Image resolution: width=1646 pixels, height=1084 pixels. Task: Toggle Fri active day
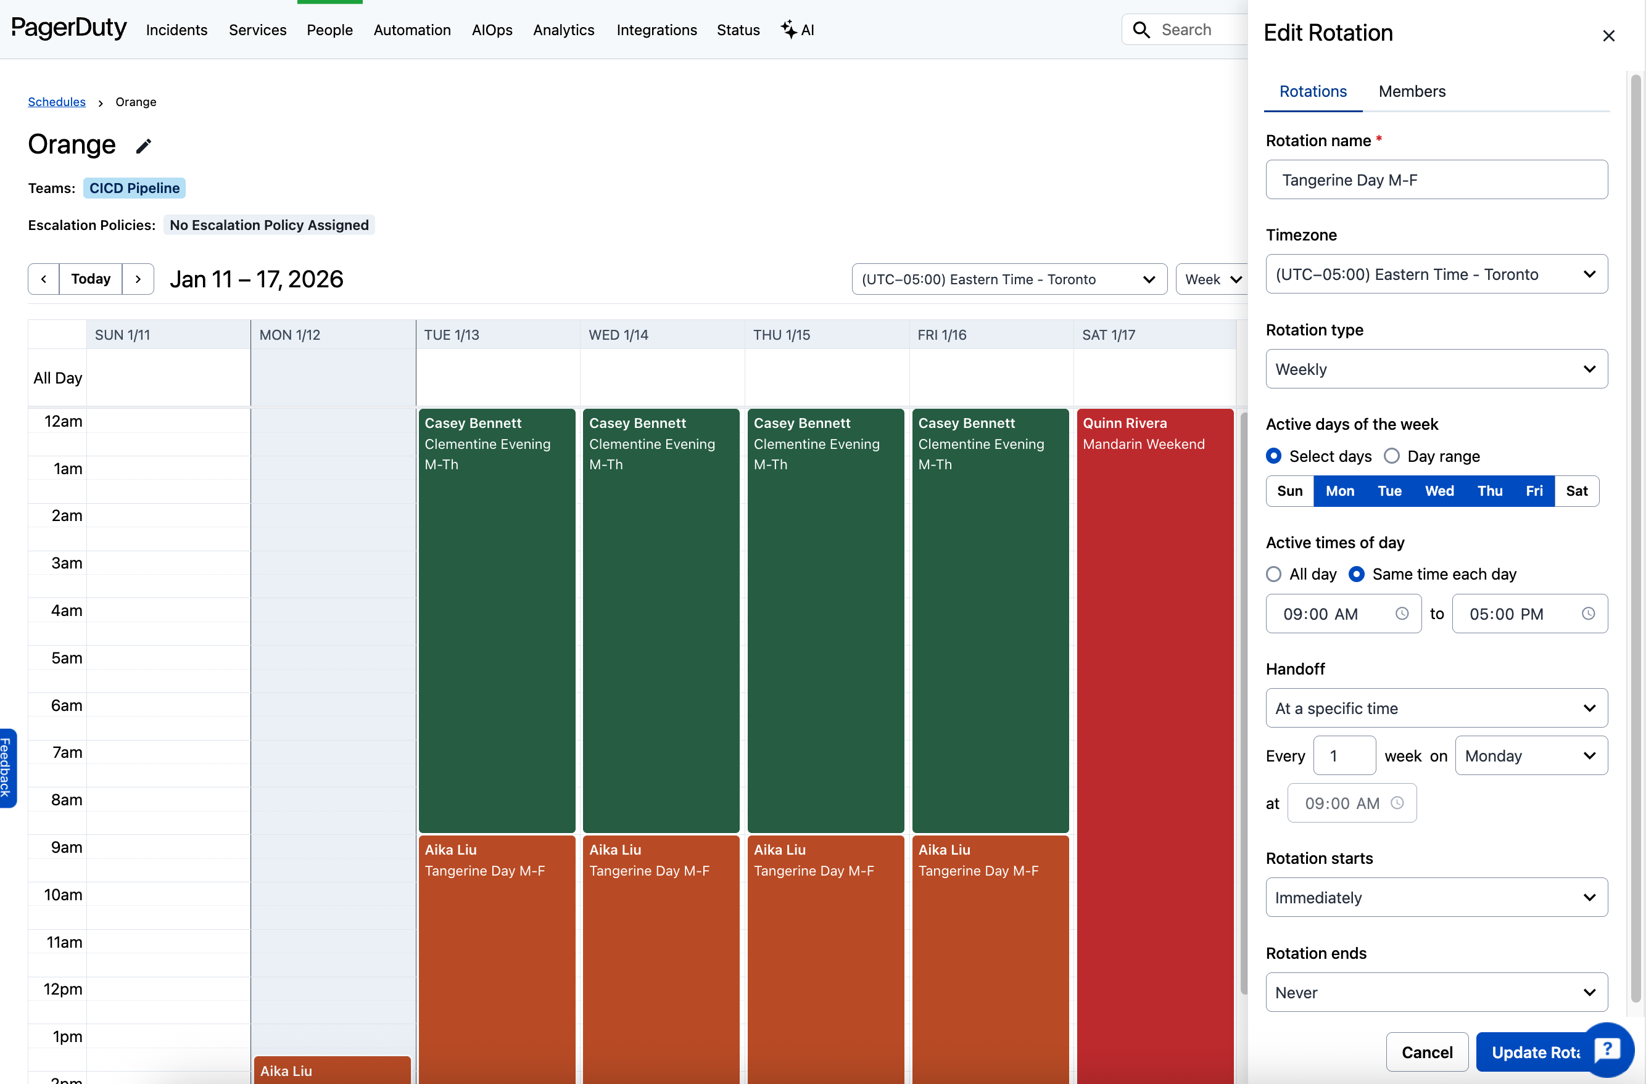(1534, 491)
